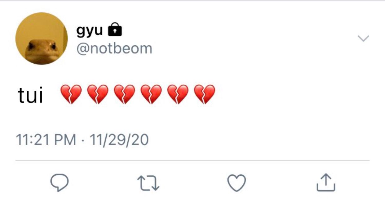Reply to the tweet via speech bubble icon
Viewport: 385px width, 202px height.
click(60, 182)
